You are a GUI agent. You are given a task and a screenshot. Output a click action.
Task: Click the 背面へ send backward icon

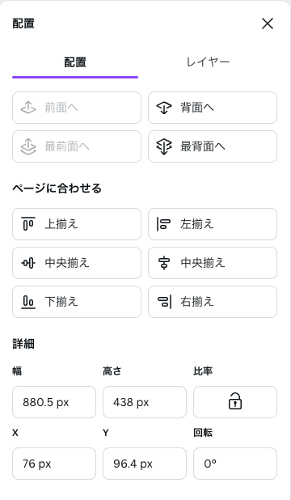164,108
